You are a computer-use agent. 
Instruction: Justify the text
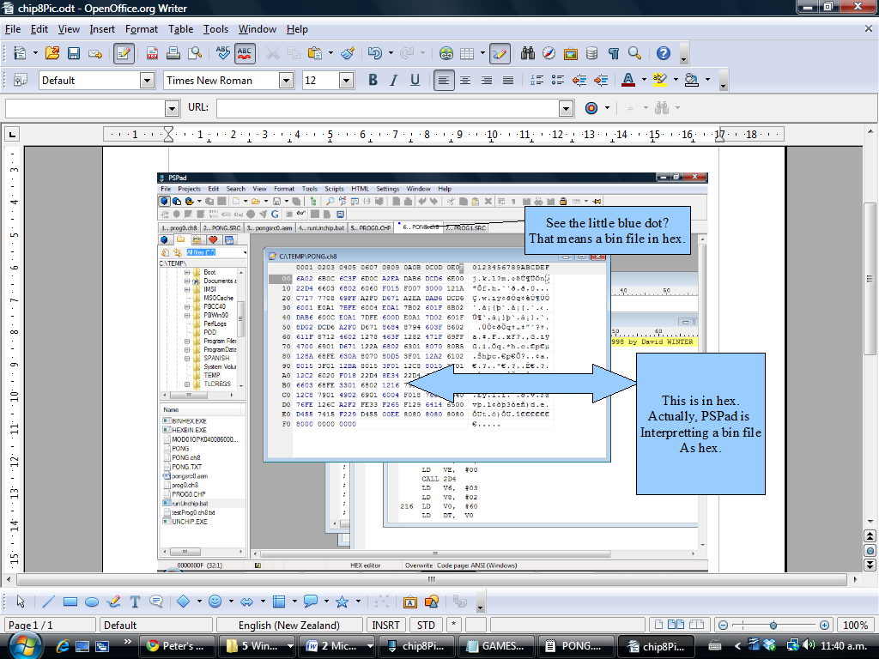coord(508,80)
